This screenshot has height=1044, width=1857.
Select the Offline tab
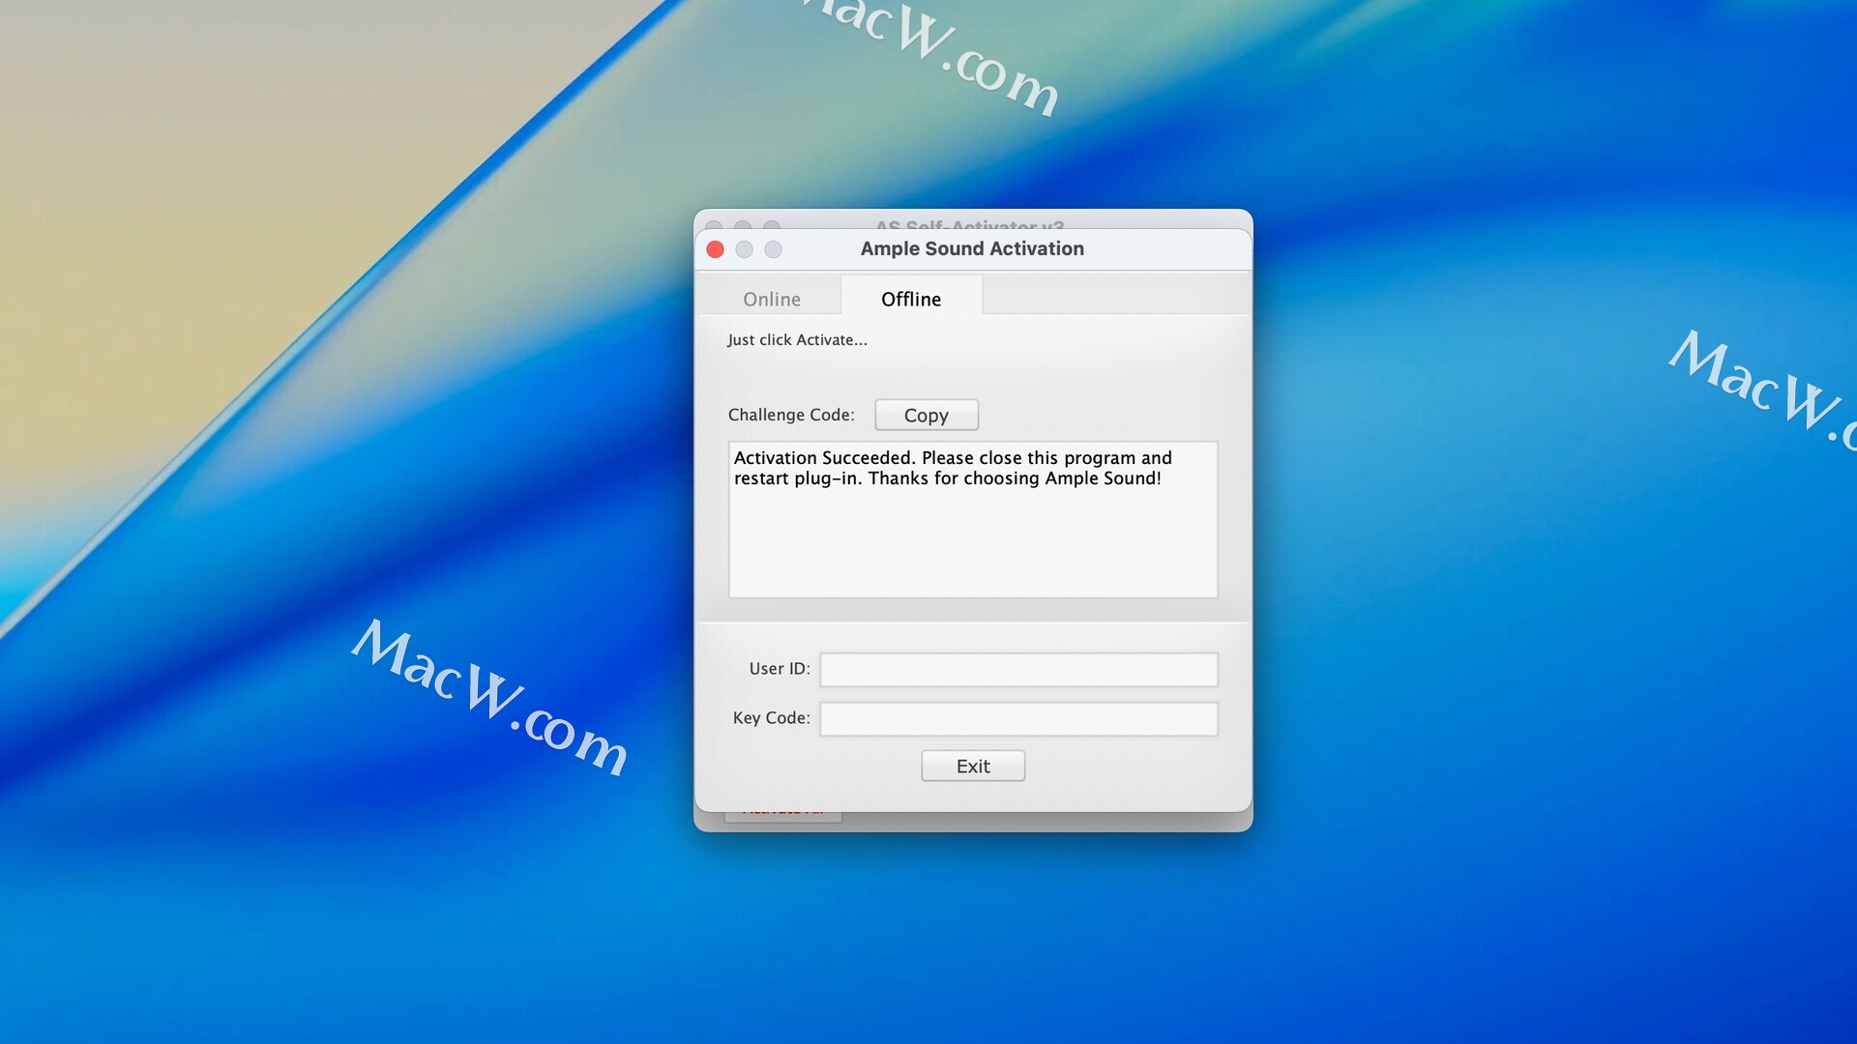(911, 299)
